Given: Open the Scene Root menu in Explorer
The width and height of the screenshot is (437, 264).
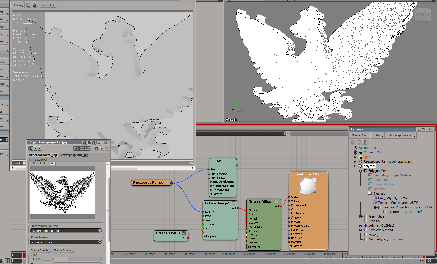Looking at the screenshot, I should (360, 135).
